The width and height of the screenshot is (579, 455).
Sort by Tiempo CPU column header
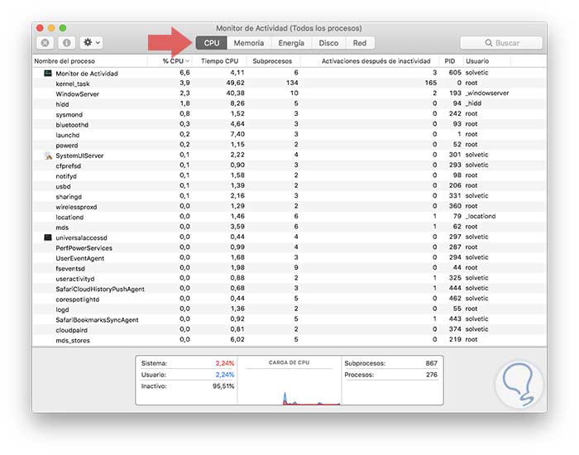click(x=220, y=61)
